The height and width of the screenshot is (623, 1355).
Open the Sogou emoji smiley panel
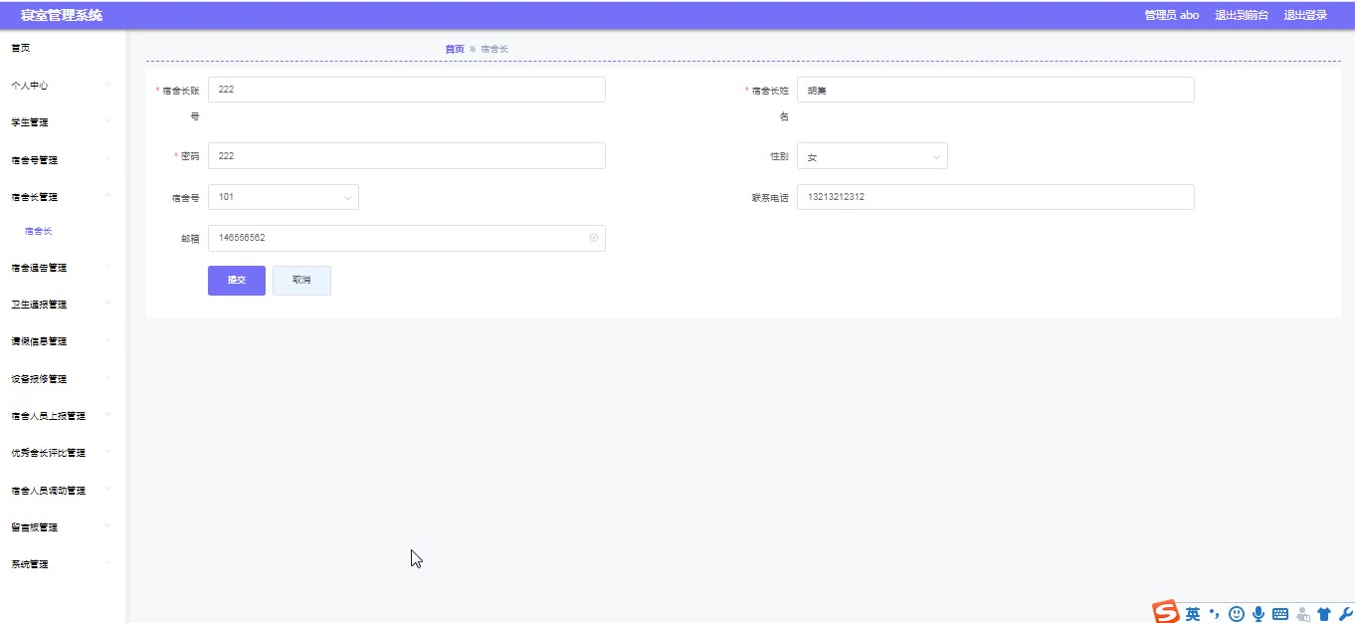click(1237, 614)
